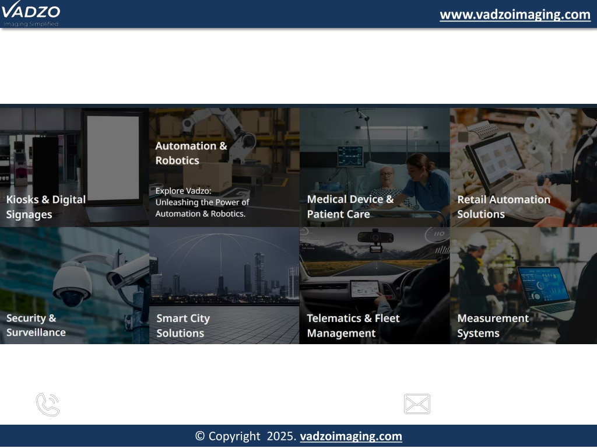This screenshot has width=597, height=448.
Task: Open the Medical Device & Patient Care tile
Action: point(375,167)
